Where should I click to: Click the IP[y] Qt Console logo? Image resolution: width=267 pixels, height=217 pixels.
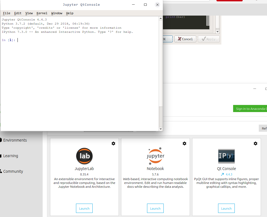226,156
